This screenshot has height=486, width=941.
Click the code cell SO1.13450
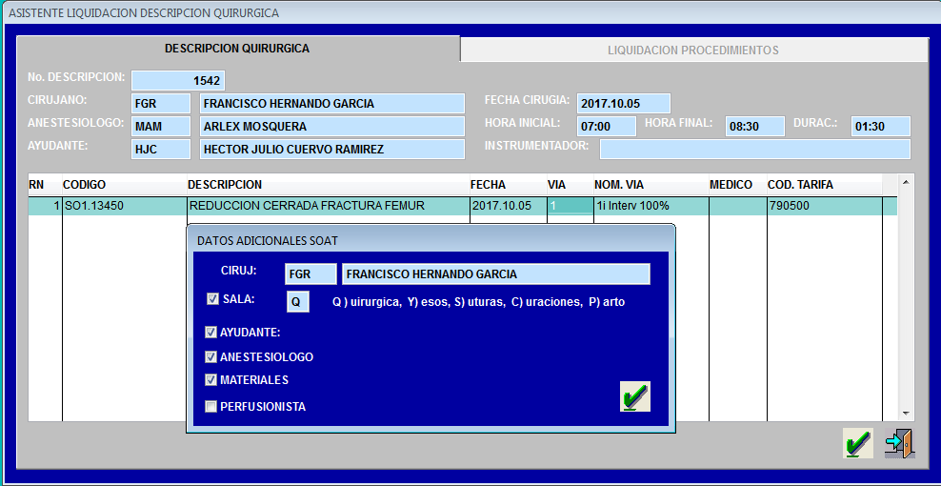pos(124,206)
